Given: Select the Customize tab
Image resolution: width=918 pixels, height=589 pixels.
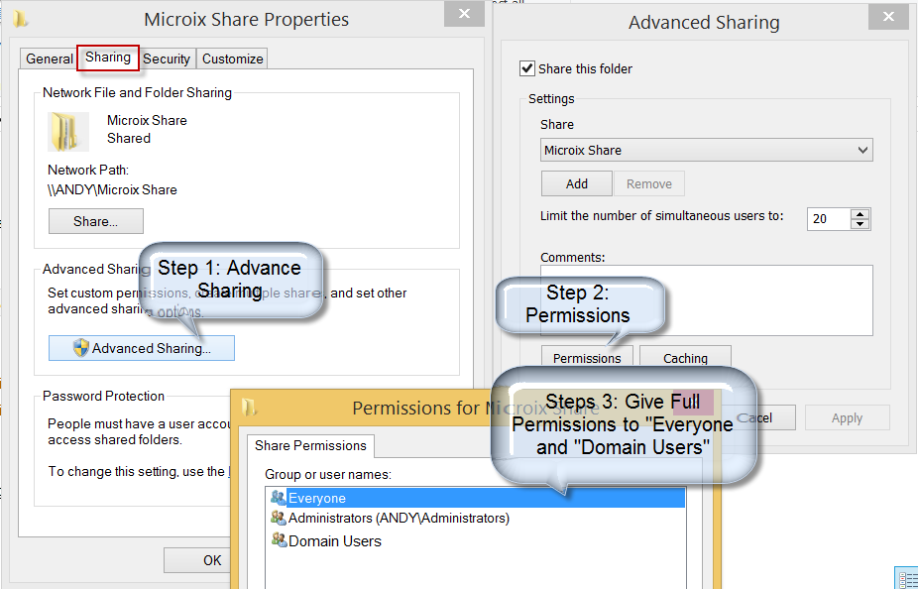Looking at the screenshot, I should [233, 59].
